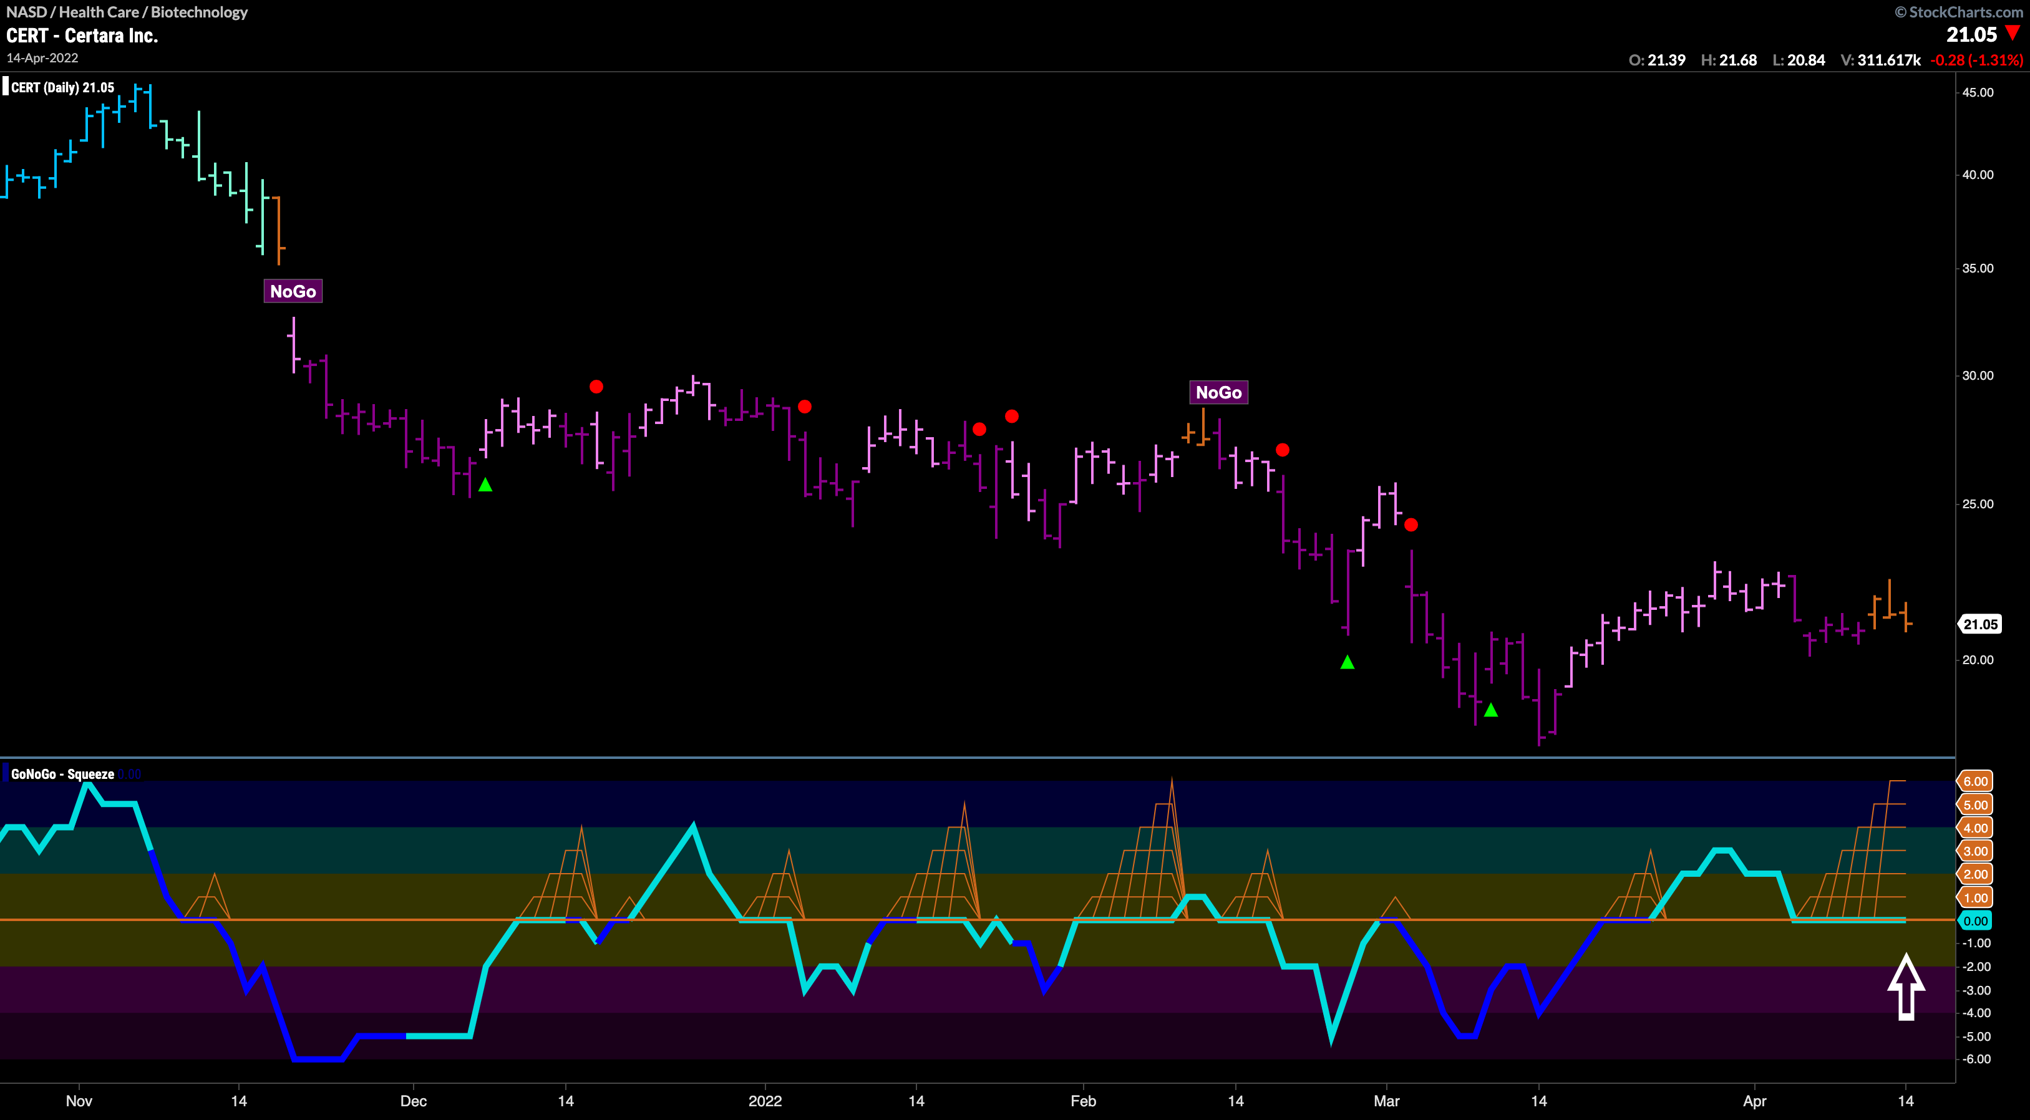Click the low value L: 20.84

point(1799,60)
